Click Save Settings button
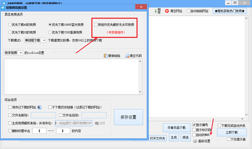 128,117
